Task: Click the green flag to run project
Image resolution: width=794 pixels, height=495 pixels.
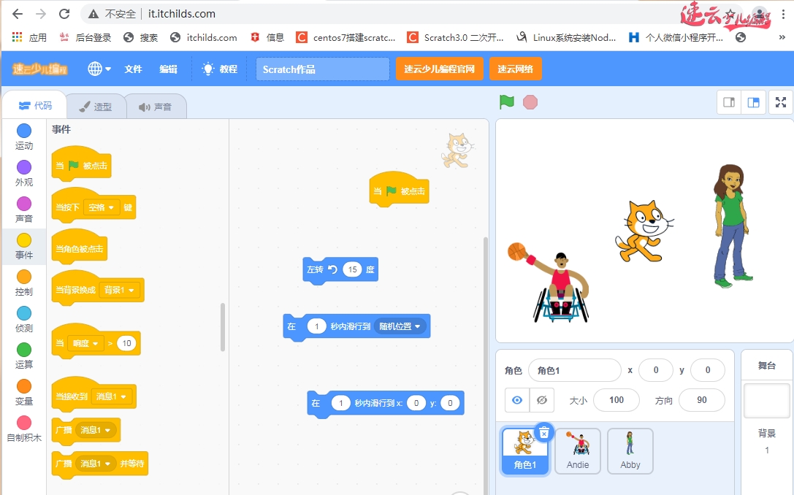Action: pyautogui.click(x=506, y=102)
